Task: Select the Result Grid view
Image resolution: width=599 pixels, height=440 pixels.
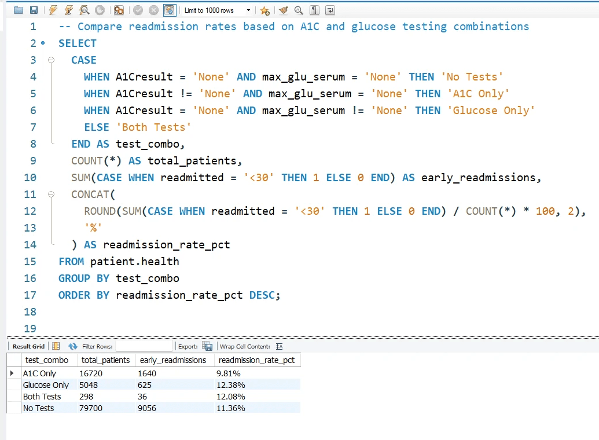Action: point(29,346)
